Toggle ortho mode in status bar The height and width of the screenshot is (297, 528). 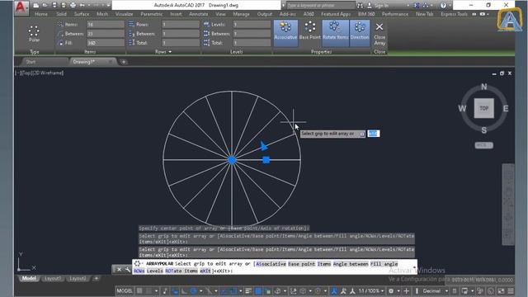[x=184, y=291]
